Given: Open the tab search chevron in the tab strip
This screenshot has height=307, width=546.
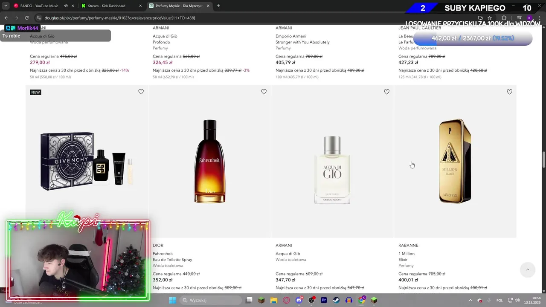Looking at the screenshot, I should tap(6, 6).
